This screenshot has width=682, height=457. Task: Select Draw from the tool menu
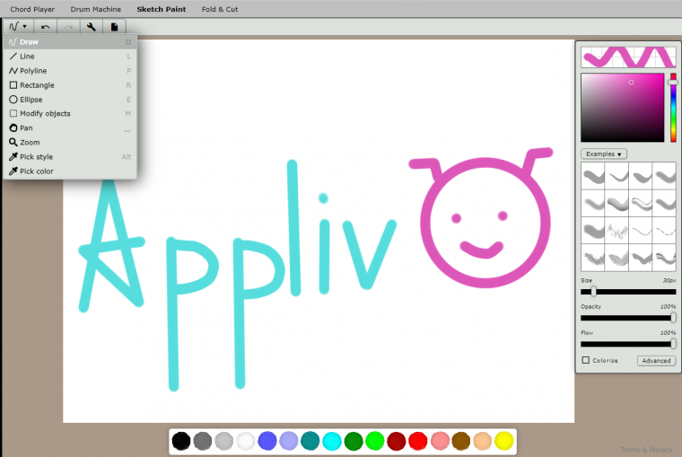coord(70,42)
